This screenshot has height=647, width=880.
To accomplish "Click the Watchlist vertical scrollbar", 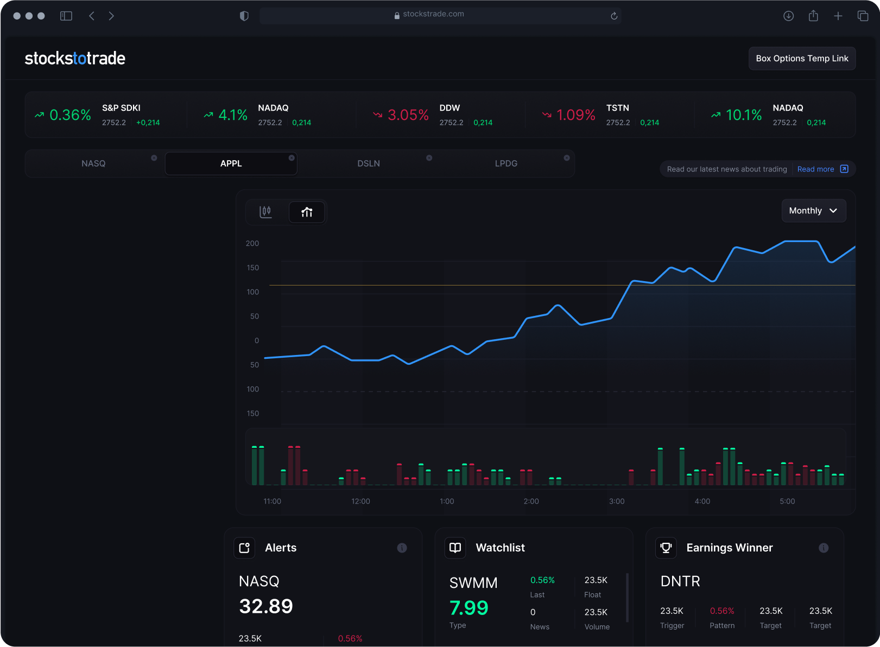I will click(627, 597).
